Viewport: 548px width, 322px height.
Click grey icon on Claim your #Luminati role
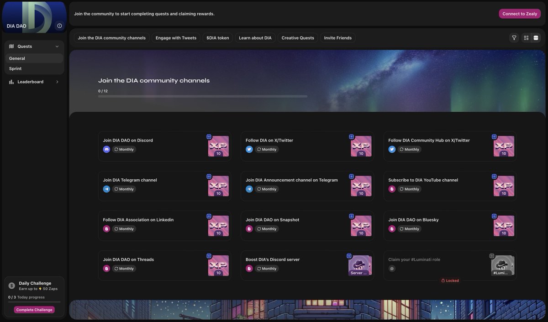392,269
